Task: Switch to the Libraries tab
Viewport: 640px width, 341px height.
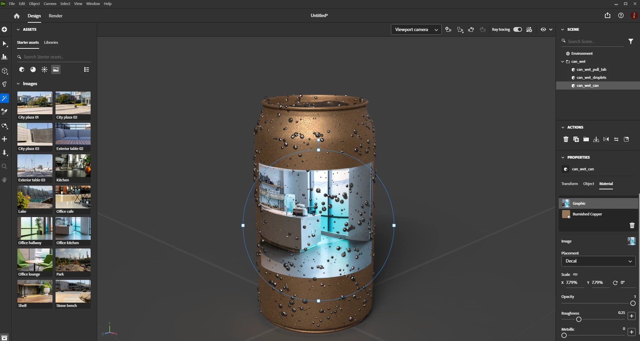Action: click(51, 42)
